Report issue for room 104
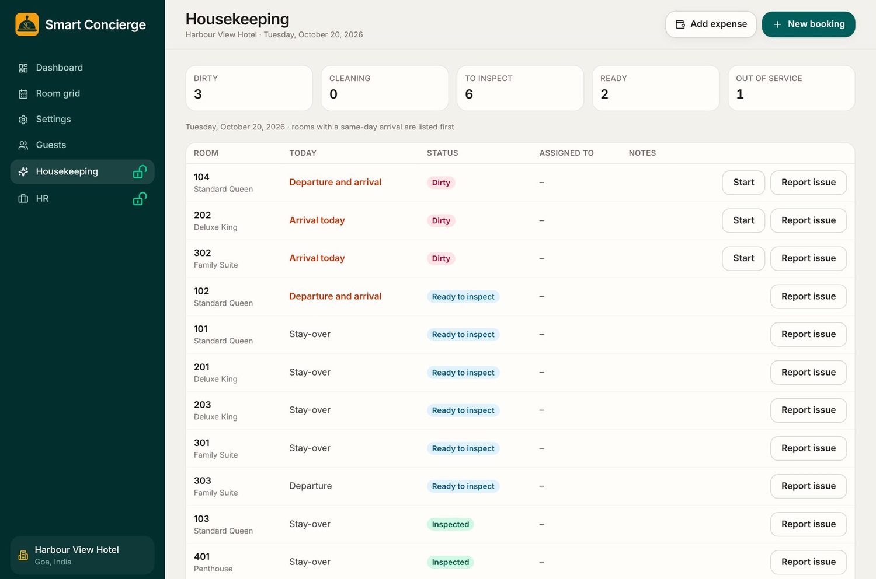 pos(808,183)
